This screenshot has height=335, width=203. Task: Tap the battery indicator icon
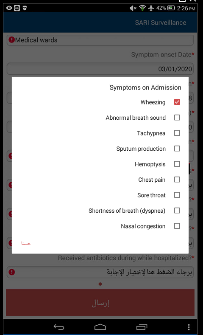(171, 8)
